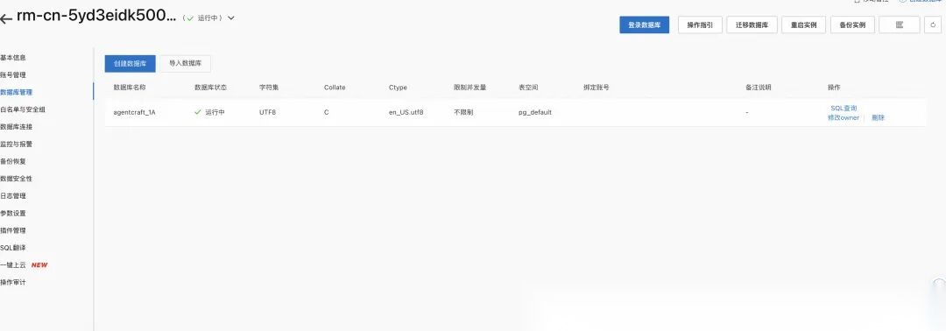The height and width of the screenshot is (331, 946).
Task: Click 导入数据库 button
Action: click(x=185, y=63)
